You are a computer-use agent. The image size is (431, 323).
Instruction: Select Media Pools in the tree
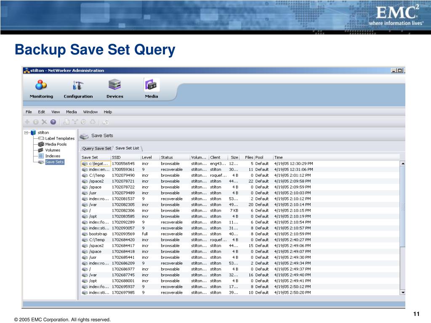tap(56, 144)
